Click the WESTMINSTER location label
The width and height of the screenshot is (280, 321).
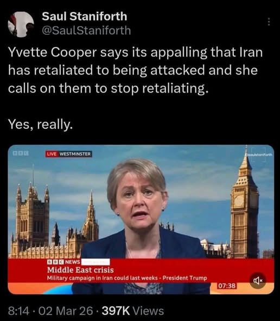[75, 154]
